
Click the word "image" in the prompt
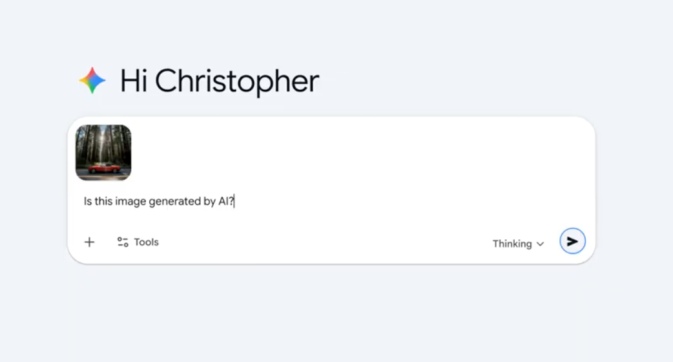[131, 202]
